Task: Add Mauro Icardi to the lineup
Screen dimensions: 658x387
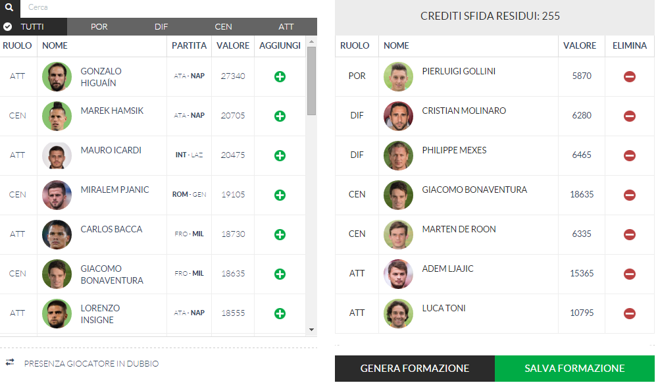Action: (280, 155)
